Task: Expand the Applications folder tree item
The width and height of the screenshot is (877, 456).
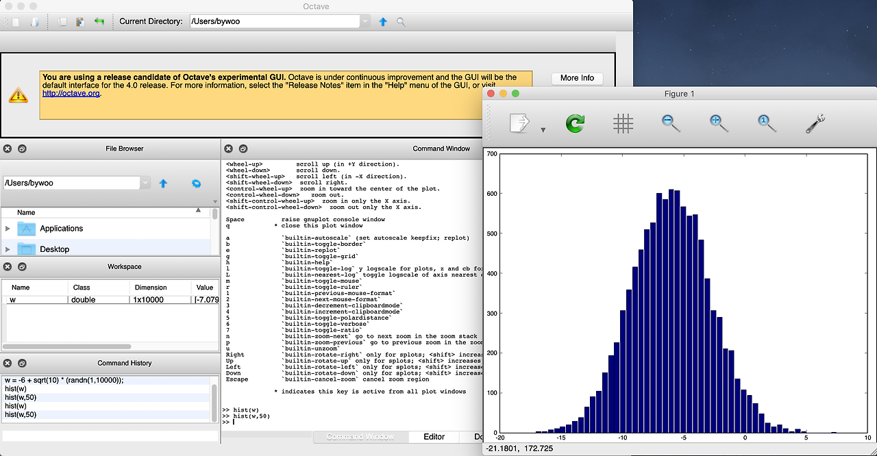Action: click(x=8, y=229)
